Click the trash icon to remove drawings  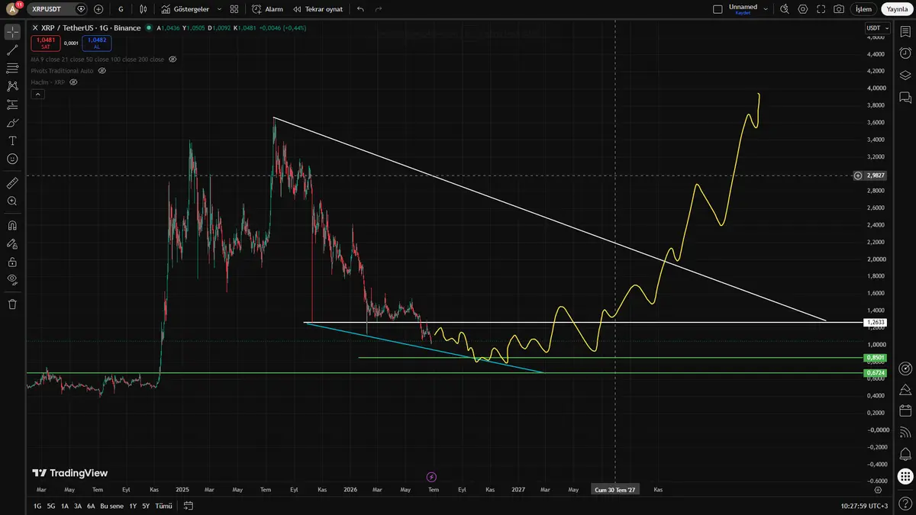pyautogui.click(x=12, y=304)
